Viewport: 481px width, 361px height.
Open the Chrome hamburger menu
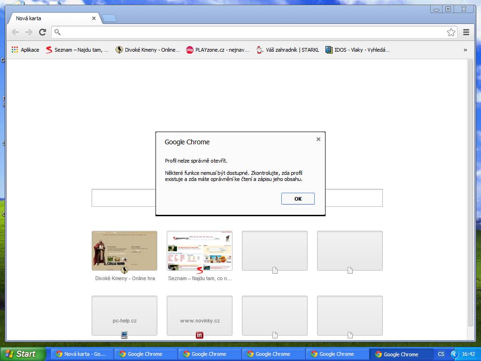tap(466, 32)
